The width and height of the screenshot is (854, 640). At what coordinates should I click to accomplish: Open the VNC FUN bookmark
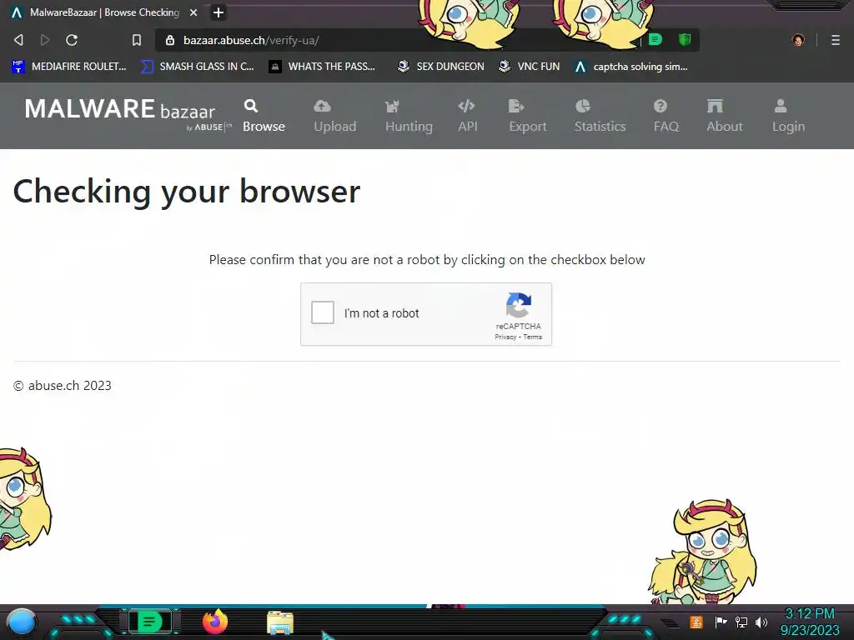pos(530,67)
